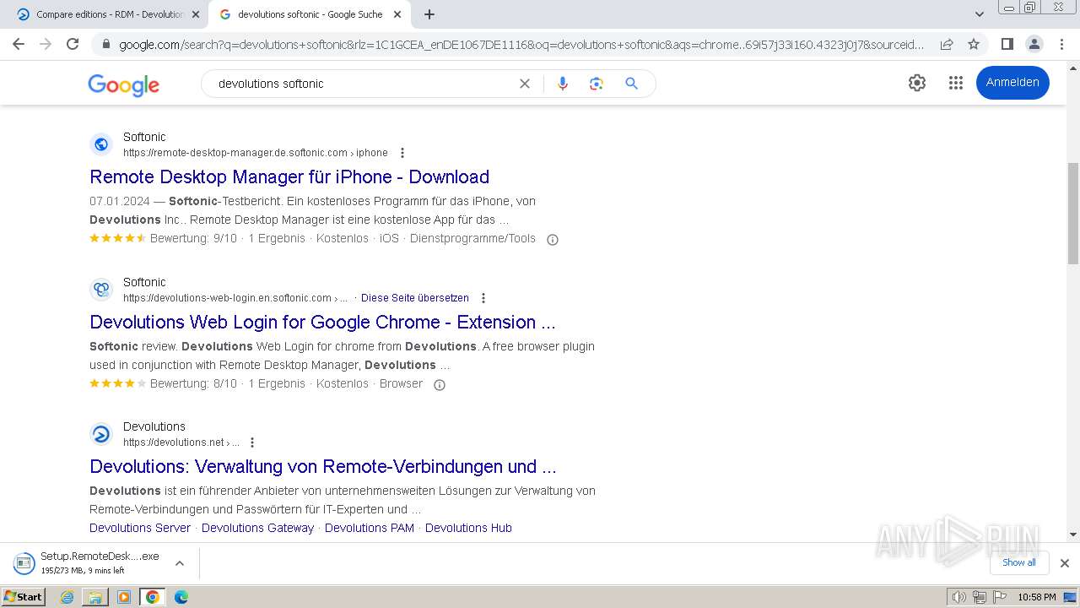Screen dimensions: 1080x608
Task: Open Devolutions: Verwaltung von Remote-Verbindungen result
Action: coord(323,467)
